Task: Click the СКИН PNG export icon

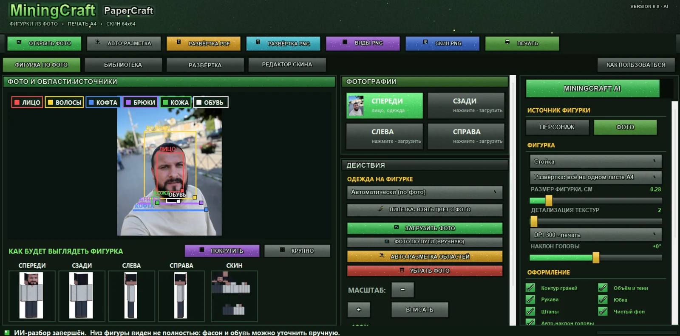Action: coord(425,42)
